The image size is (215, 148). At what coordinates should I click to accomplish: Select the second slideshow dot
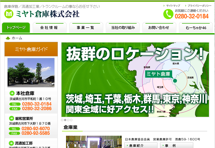tap(65, 120)
